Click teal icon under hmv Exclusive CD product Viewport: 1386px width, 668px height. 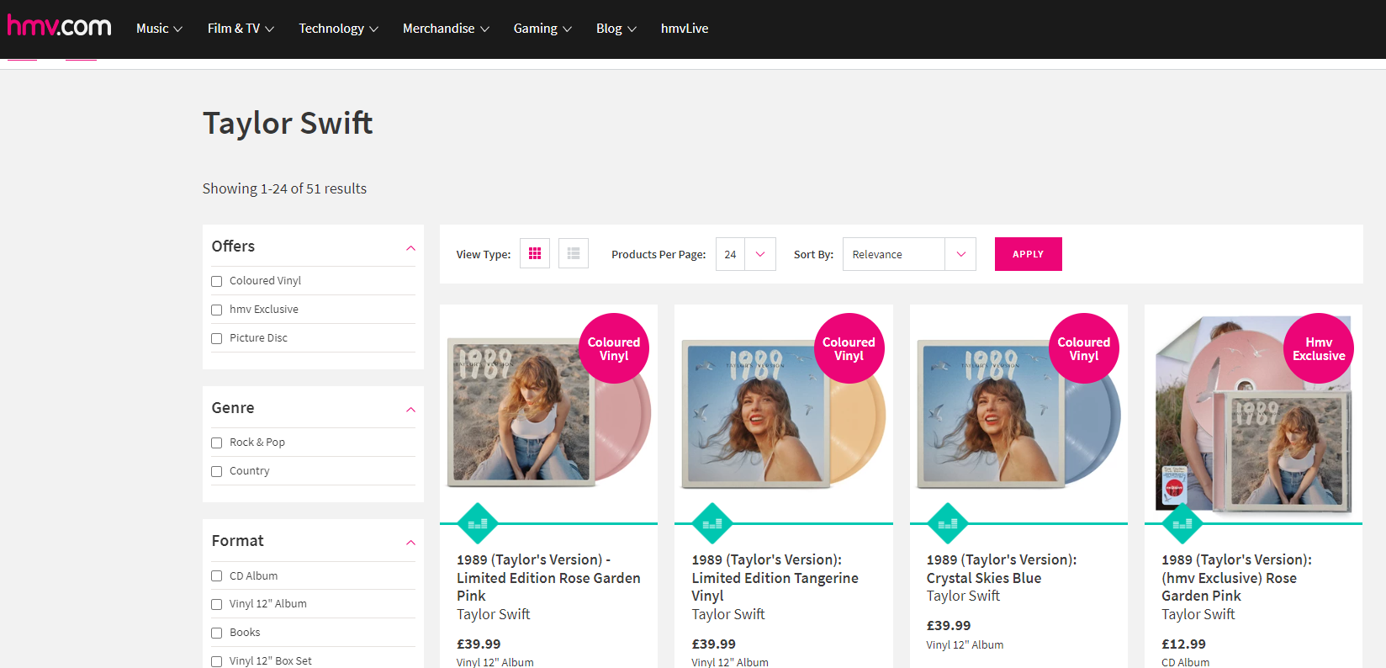(1182, 523)
